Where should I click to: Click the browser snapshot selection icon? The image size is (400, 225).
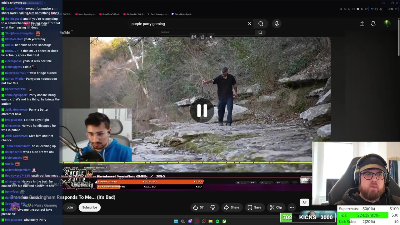(x=353, y=9)
